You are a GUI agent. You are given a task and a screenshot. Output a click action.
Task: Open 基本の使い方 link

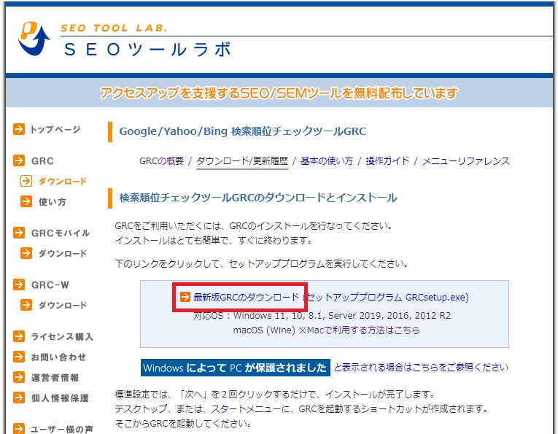point(327,161)
